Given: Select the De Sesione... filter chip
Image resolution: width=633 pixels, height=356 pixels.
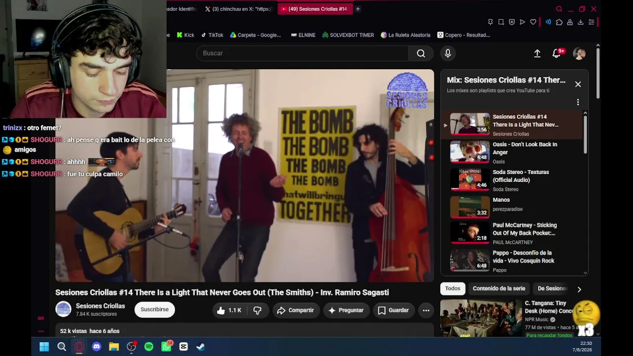Looking at the screenshot, I should pyautogui.click(x=551, y=289).
